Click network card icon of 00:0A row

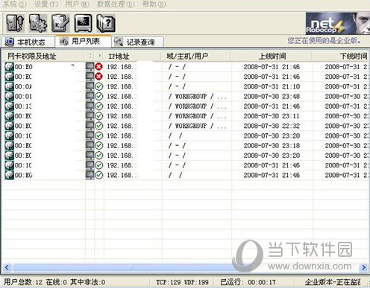[9, 86]
